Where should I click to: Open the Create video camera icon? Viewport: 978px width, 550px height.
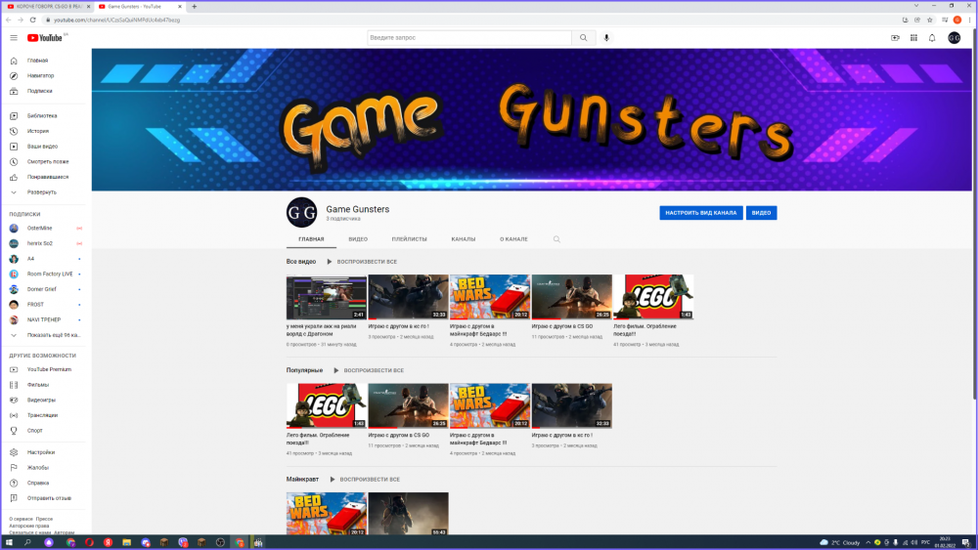click(895, 38)
